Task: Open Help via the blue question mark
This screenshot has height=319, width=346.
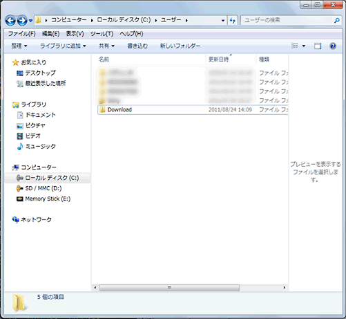Action: [333, 46]
